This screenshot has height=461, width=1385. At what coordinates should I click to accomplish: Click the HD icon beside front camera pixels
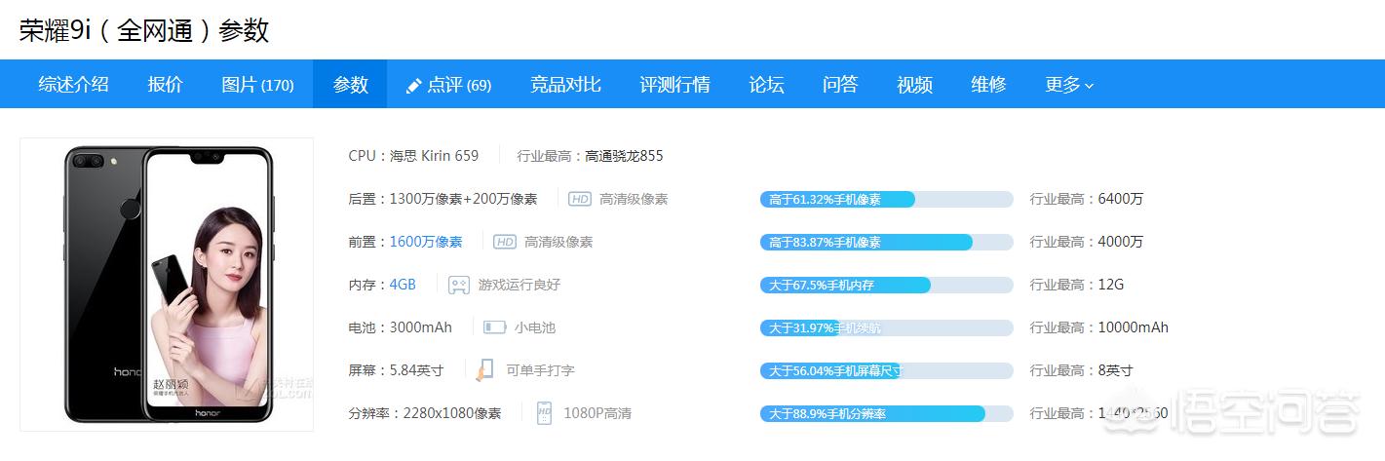(505, 242)
